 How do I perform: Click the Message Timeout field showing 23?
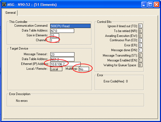click(x=62, y=54)
